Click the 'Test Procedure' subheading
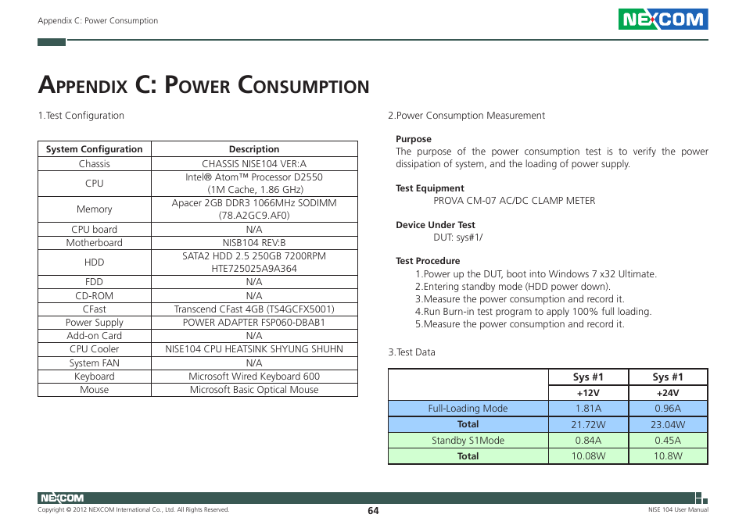Image resolution: width=746 pixels, height=525 pixels. [428, 261]
